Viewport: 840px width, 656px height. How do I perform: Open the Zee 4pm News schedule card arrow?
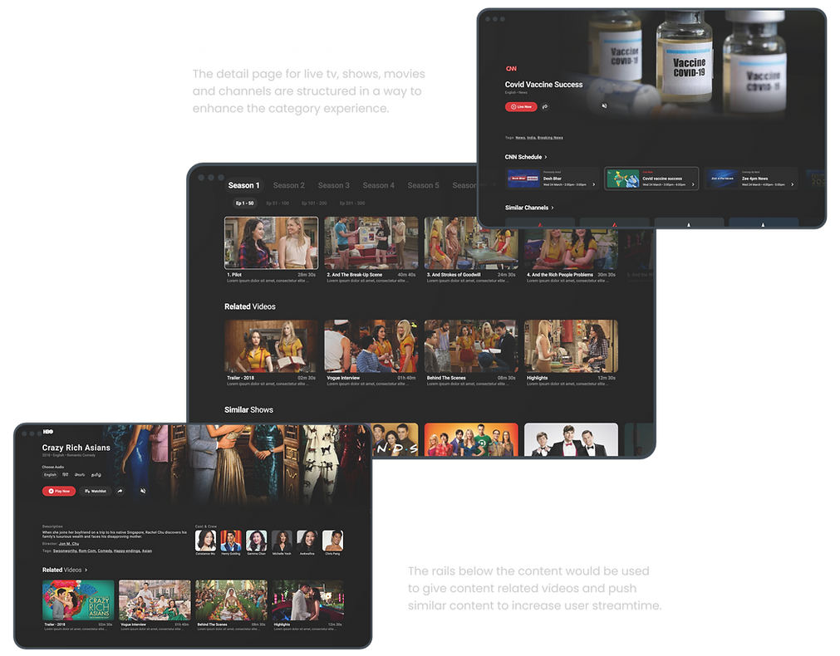point(793,184)
